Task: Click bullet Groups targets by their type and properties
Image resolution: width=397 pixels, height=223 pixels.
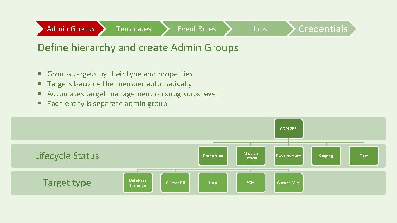Action: [120, 74]
